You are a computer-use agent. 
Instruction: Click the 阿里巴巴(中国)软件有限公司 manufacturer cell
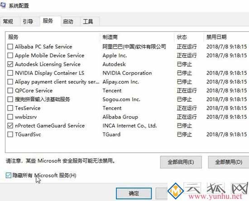click(x=134, y=47)
